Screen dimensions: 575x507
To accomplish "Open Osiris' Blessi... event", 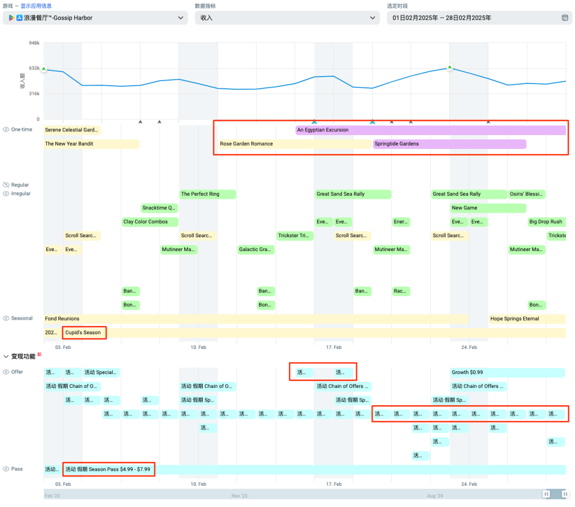I will 527,194.
